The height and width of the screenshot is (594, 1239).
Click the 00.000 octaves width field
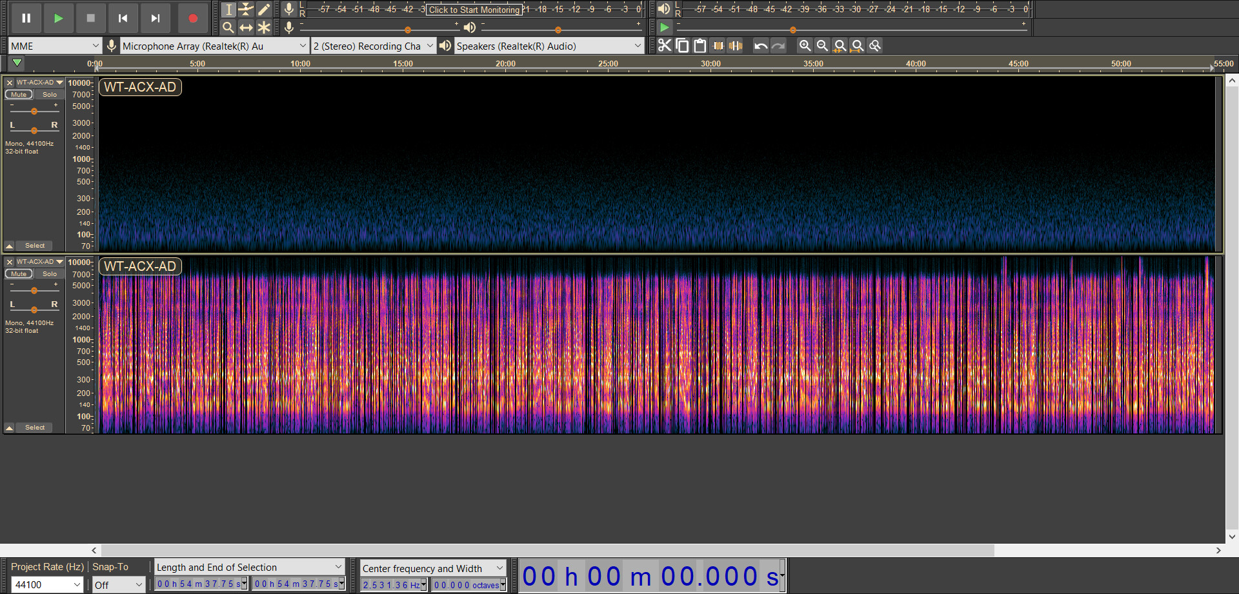point(470,585)
